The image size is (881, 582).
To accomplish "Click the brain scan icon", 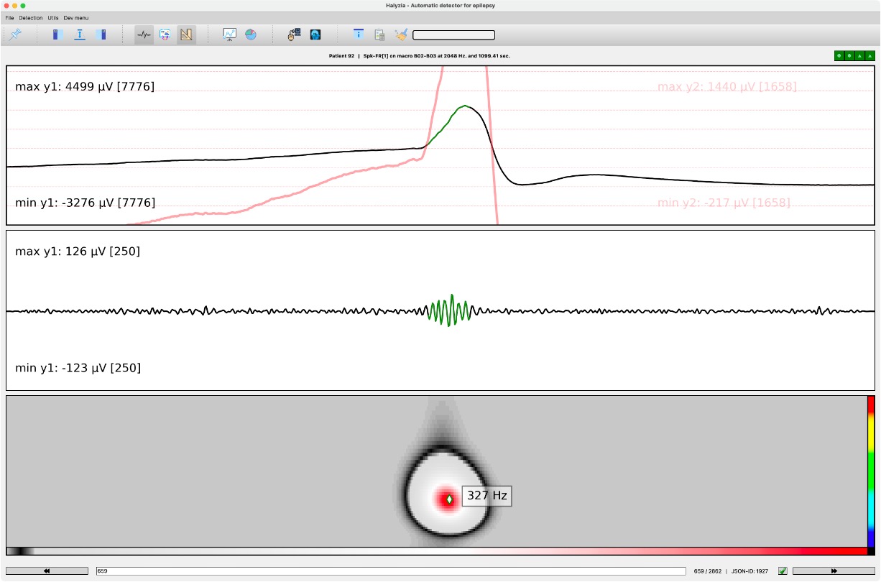I will pos(315,34).
